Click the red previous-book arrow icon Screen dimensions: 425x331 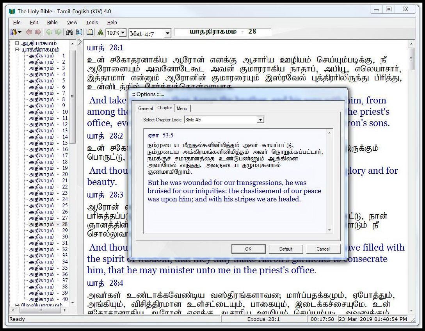[x=29, y=32]
